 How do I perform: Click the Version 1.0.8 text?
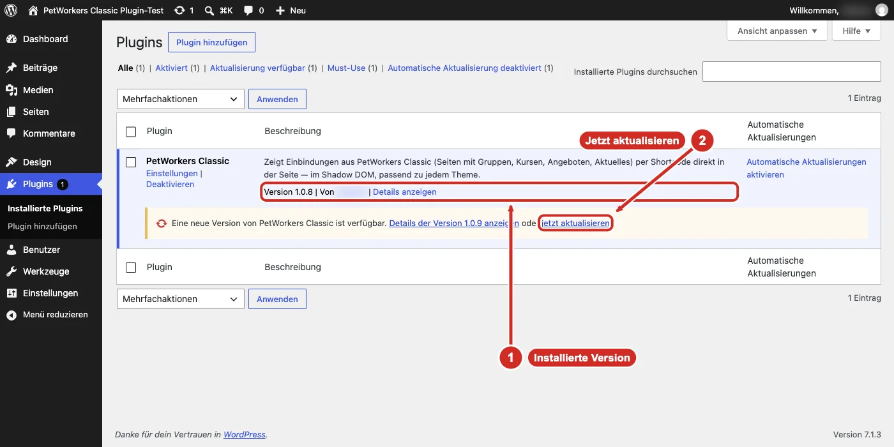tap(288, 192)
